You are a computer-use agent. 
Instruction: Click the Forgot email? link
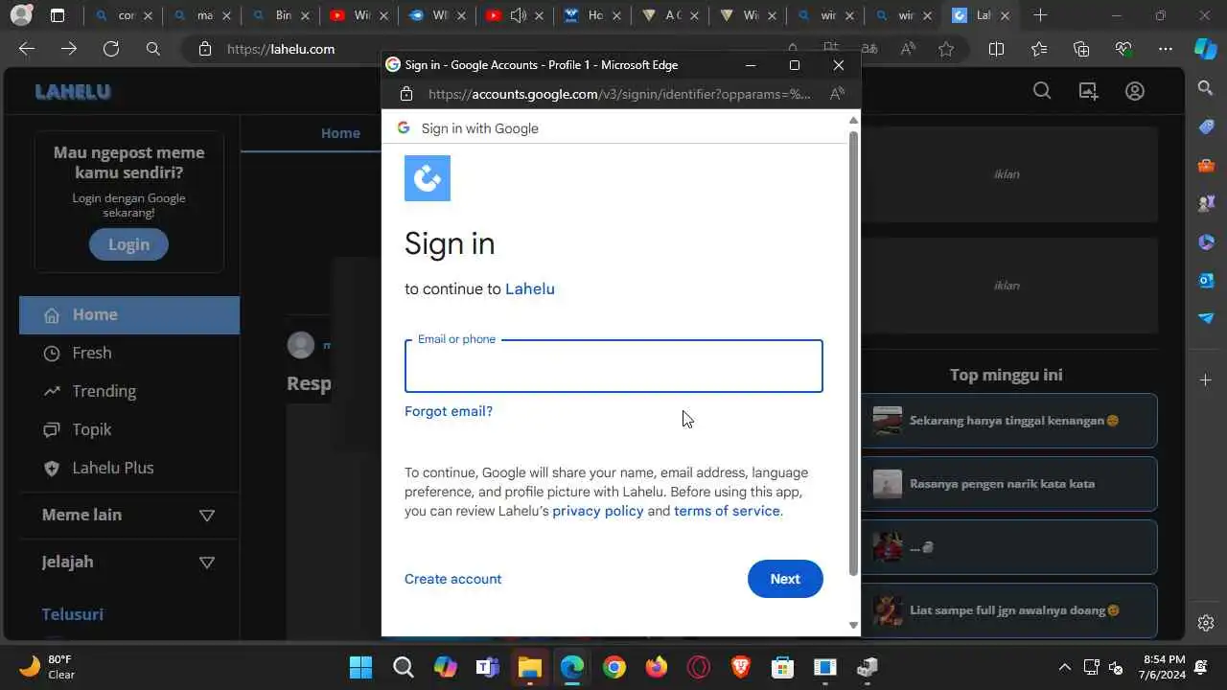coord(449,411)
